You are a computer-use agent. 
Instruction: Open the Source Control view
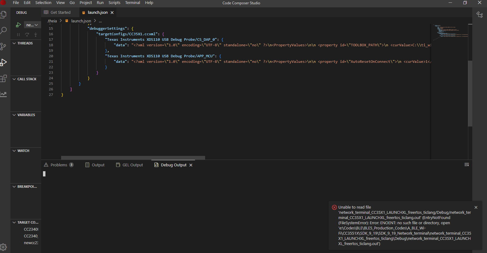[x=3, y=46]
